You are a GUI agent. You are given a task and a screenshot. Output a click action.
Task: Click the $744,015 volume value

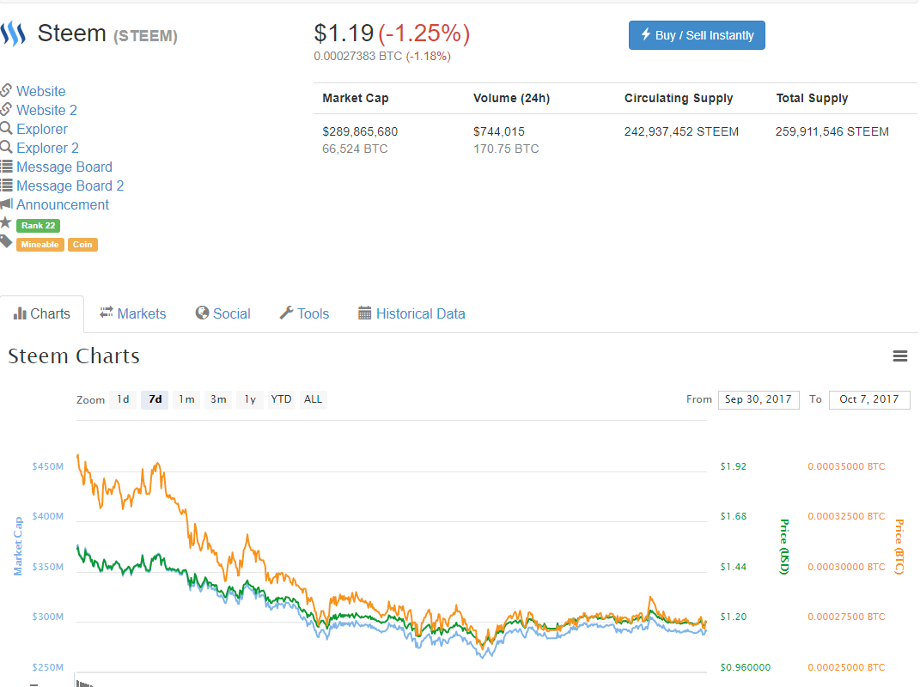pyautogui.click(x=499, y=131)
